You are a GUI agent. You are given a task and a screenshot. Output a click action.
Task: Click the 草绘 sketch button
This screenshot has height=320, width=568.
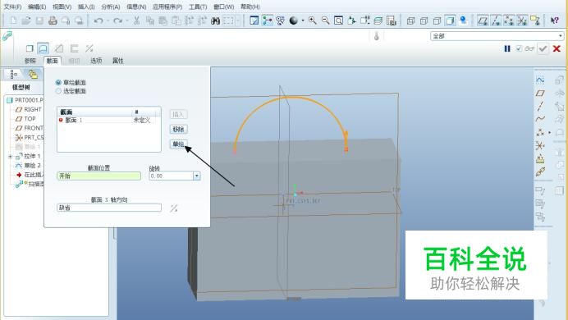179,144
